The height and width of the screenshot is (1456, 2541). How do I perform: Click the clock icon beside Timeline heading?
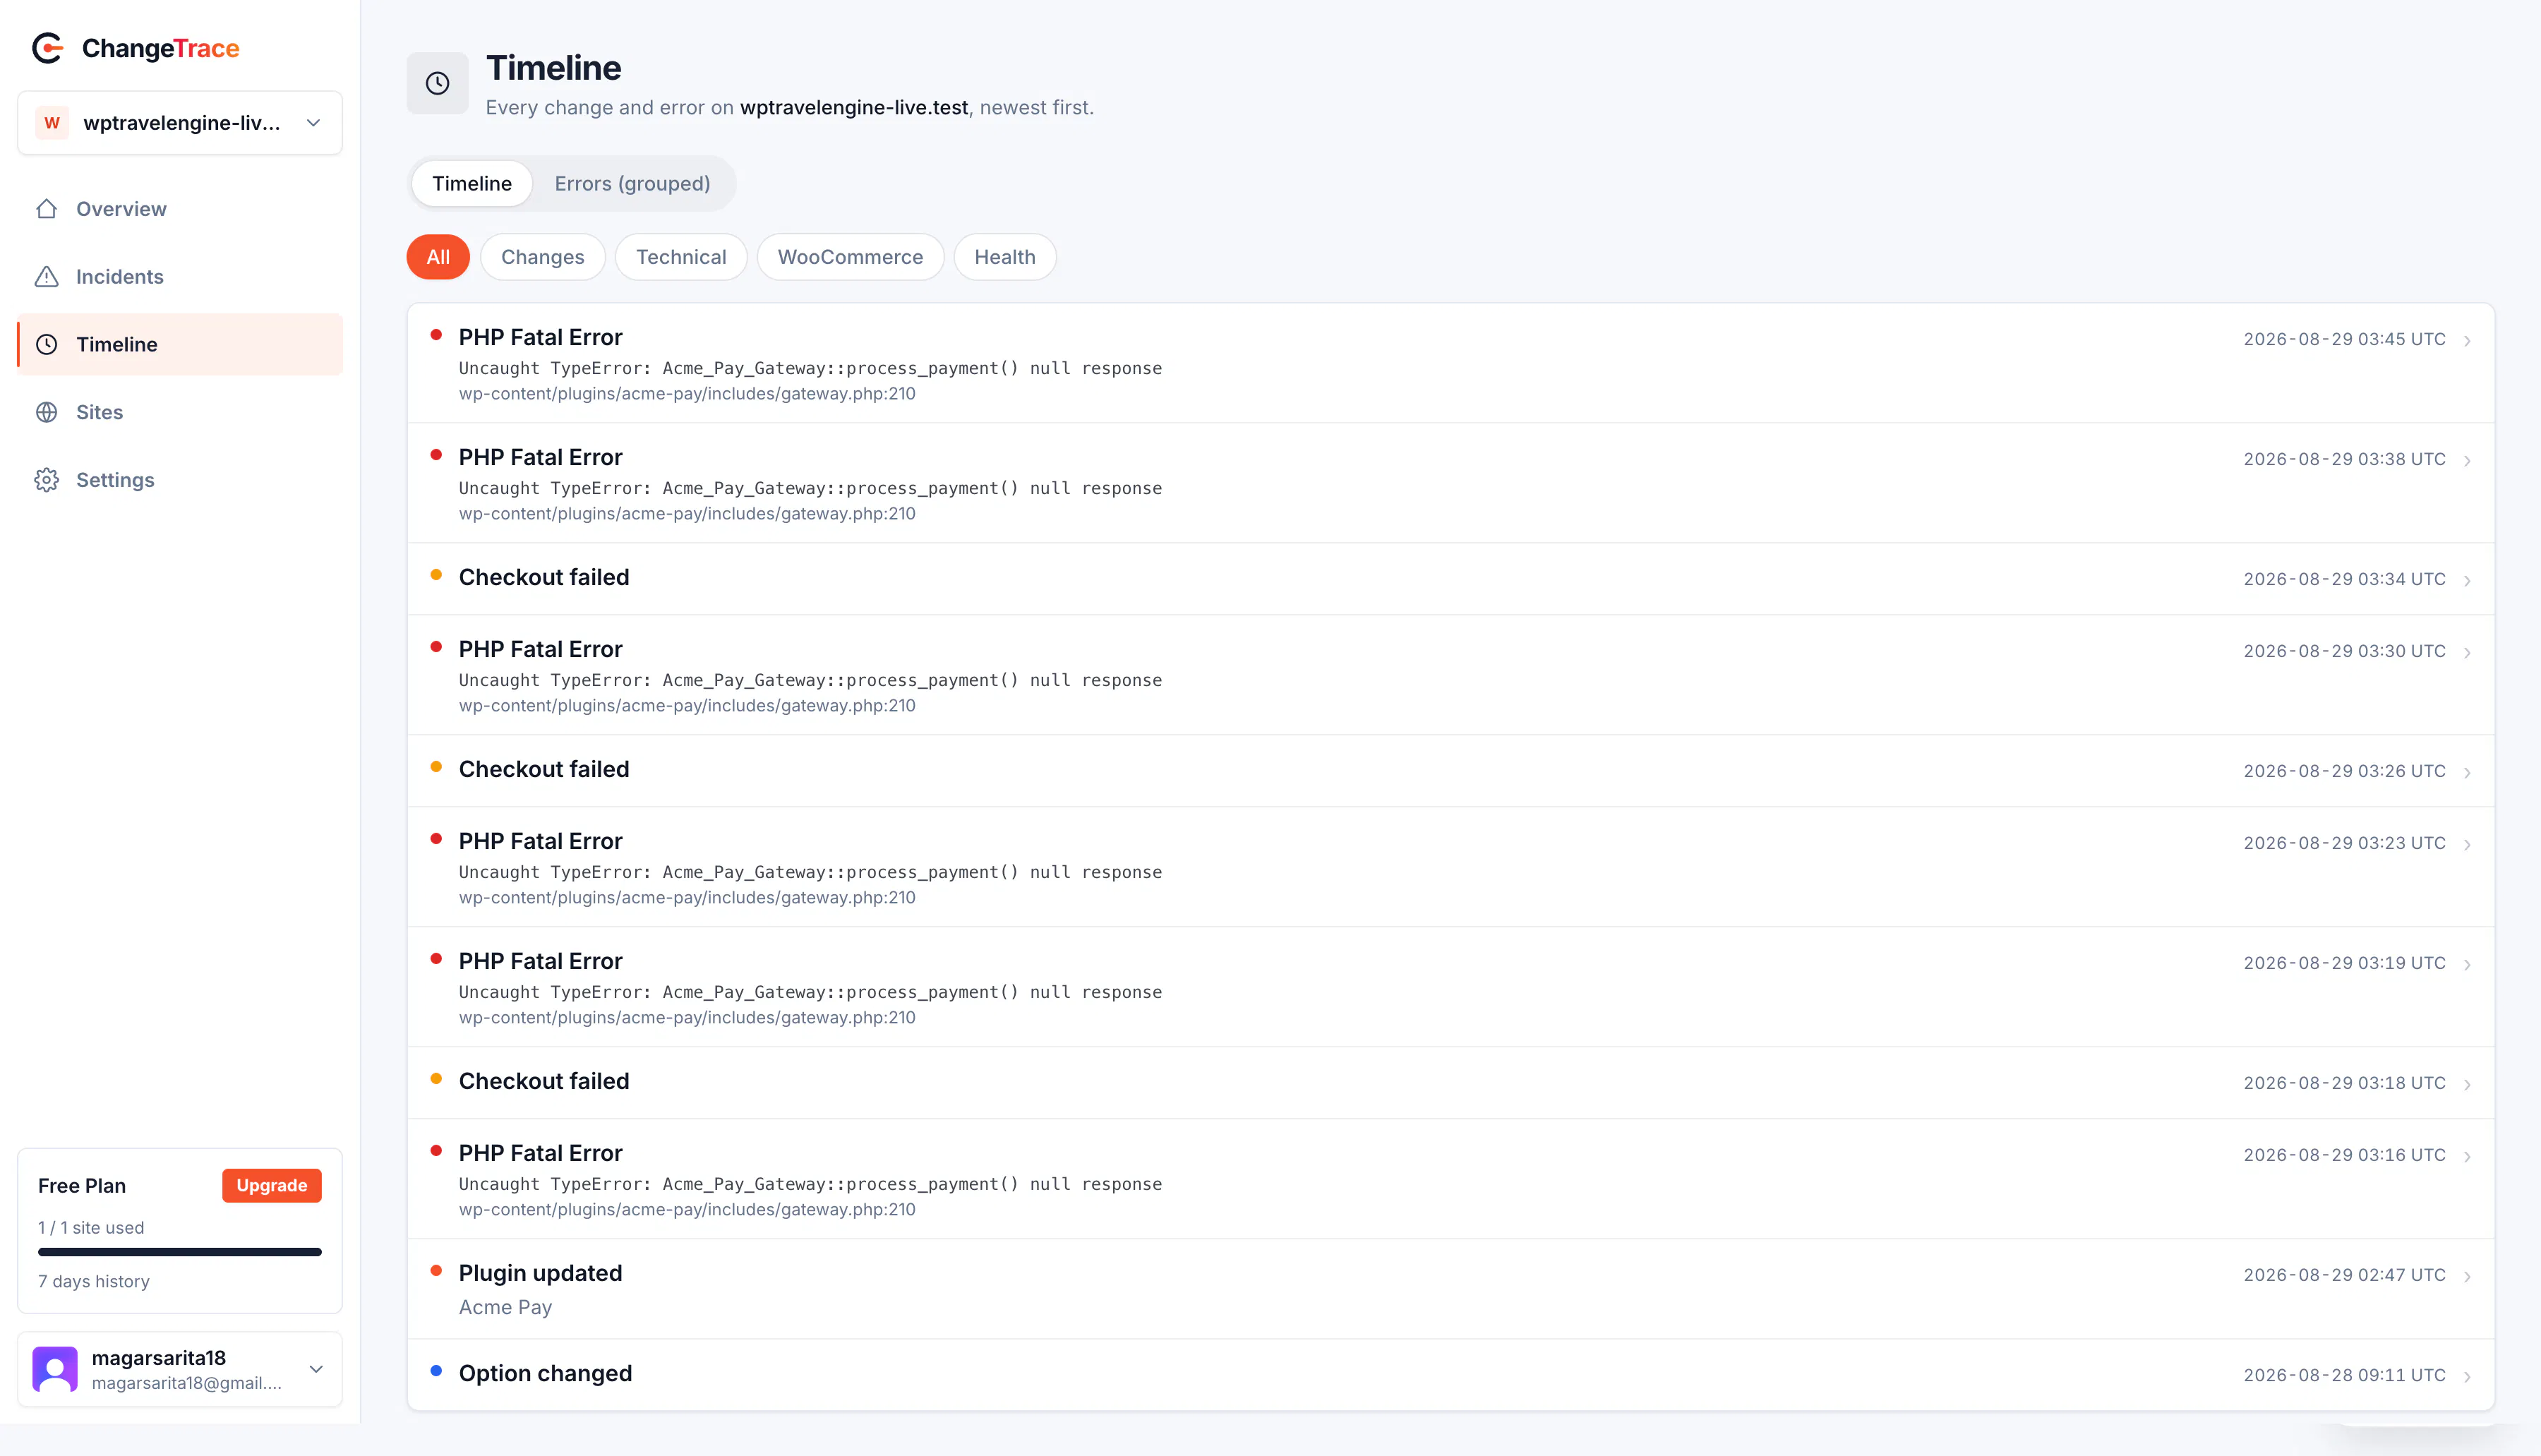[x=437, y=83]
